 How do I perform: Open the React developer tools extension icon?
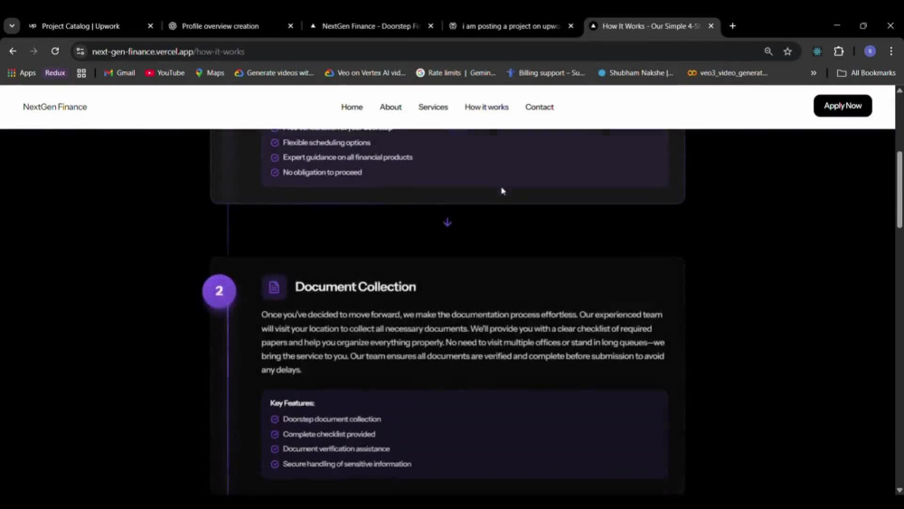pos(817,52)
